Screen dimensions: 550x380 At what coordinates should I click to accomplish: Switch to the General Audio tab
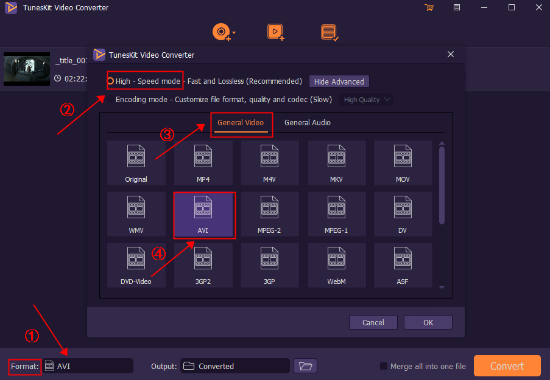308,123
